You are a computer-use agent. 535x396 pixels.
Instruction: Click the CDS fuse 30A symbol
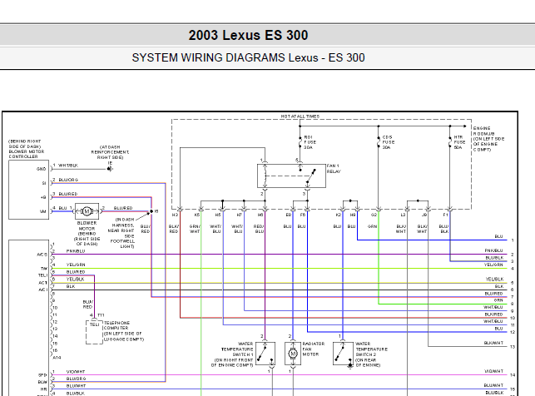pyautogui.click(x=378, y=142)
